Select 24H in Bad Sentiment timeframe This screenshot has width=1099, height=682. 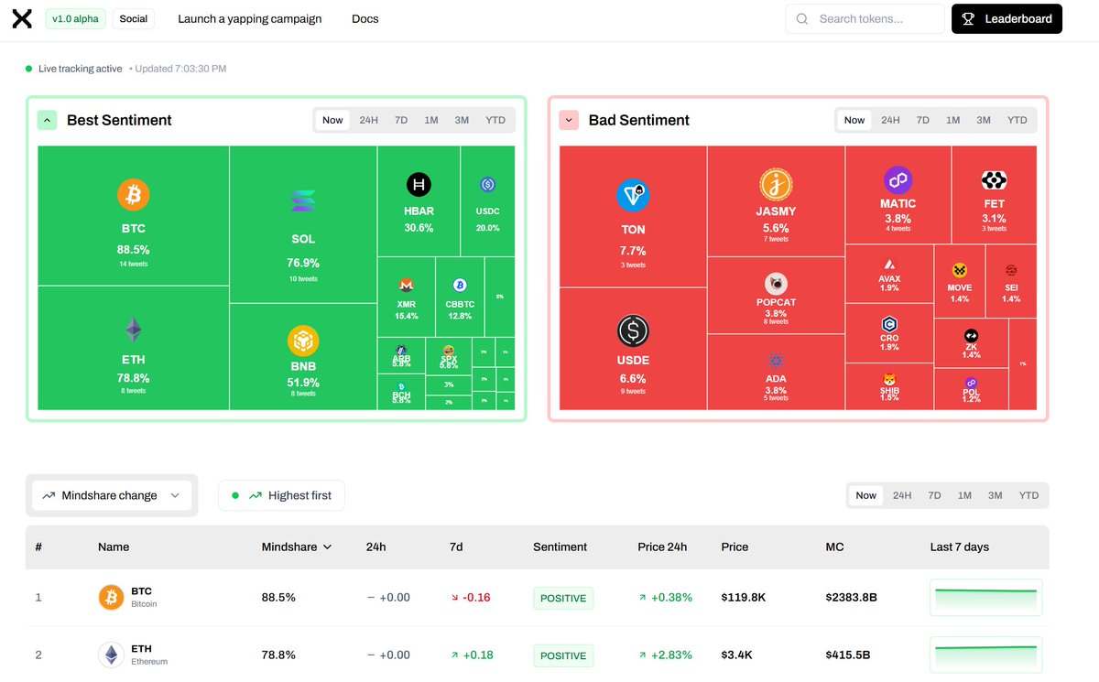(890, 120)
